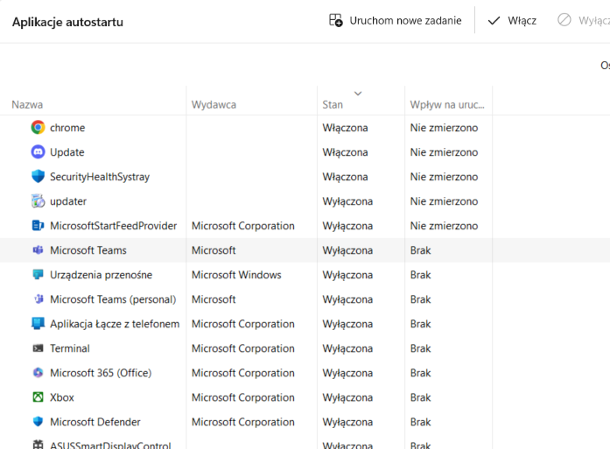Image resolution: width=610 pixels, height=449 pixels.
Task: Click Włączona status for Update
Action: click(345, 152)
